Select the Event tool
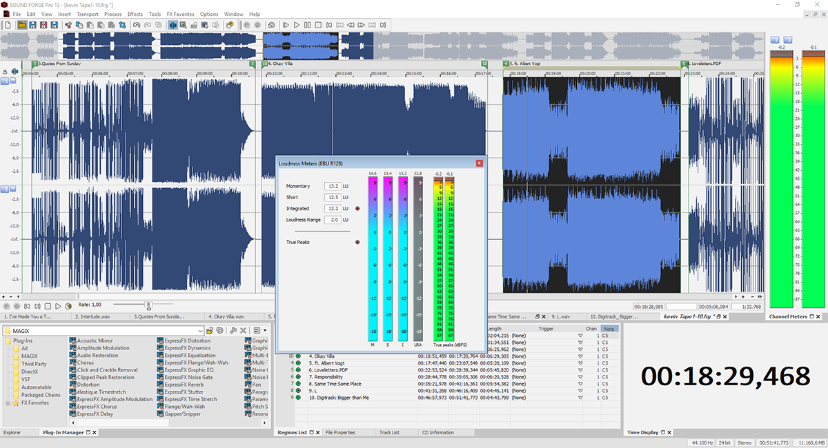The height and width of the screenshot is (448, 828). [x=205, y=25]
